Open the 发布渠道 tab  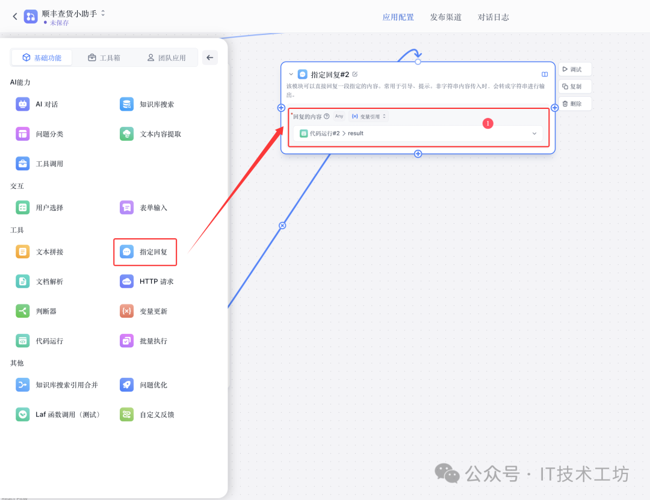[445, 17]
